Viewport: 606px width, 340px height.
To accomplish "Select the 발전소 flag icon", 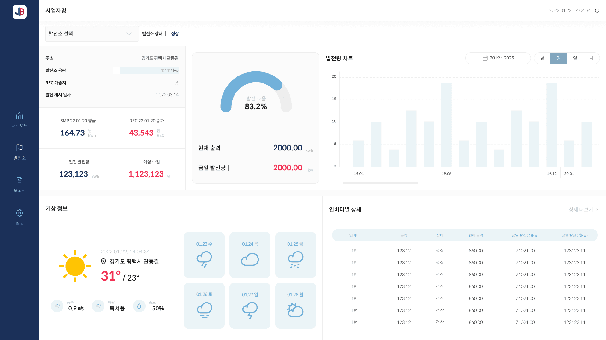I will pos(20,148).
